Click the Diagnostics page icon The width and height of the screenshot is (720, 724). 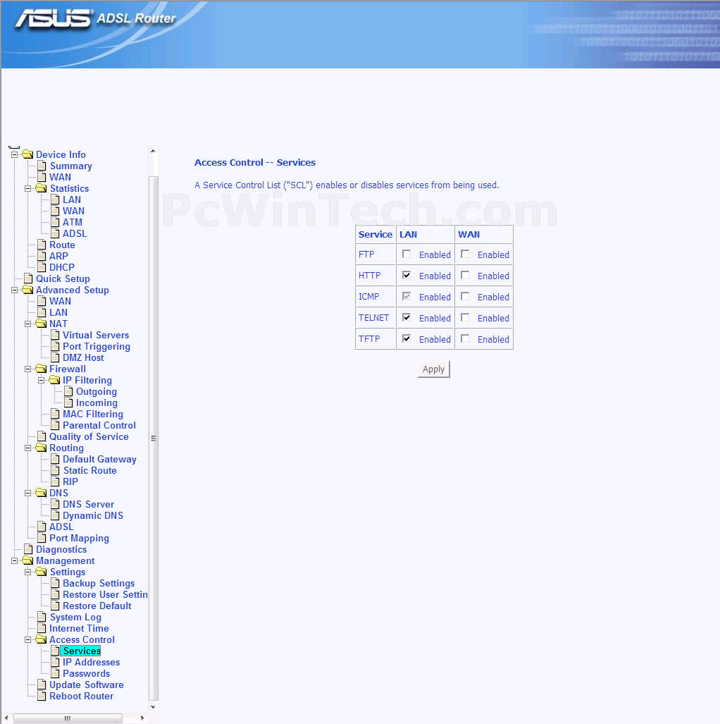click(x=28, y=549)
